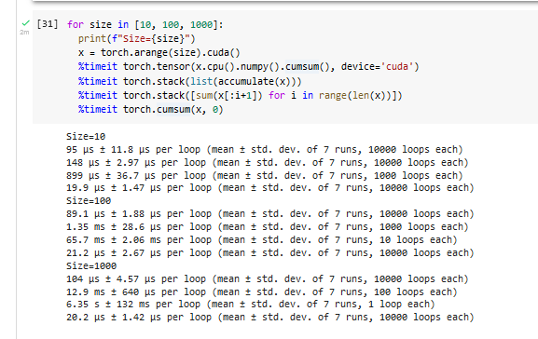Click the %timeit line with numpy().cumsum()
Image resolution: width=538 pixels, height=339 pixels.
(248, 66)
